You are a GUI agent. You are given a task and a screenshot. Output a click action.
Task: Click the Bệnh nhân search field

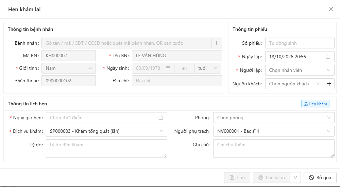click(x=126, y=43)
